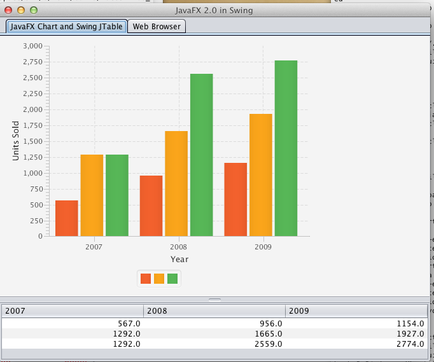Screen dimensions: 434x362
Task: Click the red bar for 2009
Action: [235, 199]
